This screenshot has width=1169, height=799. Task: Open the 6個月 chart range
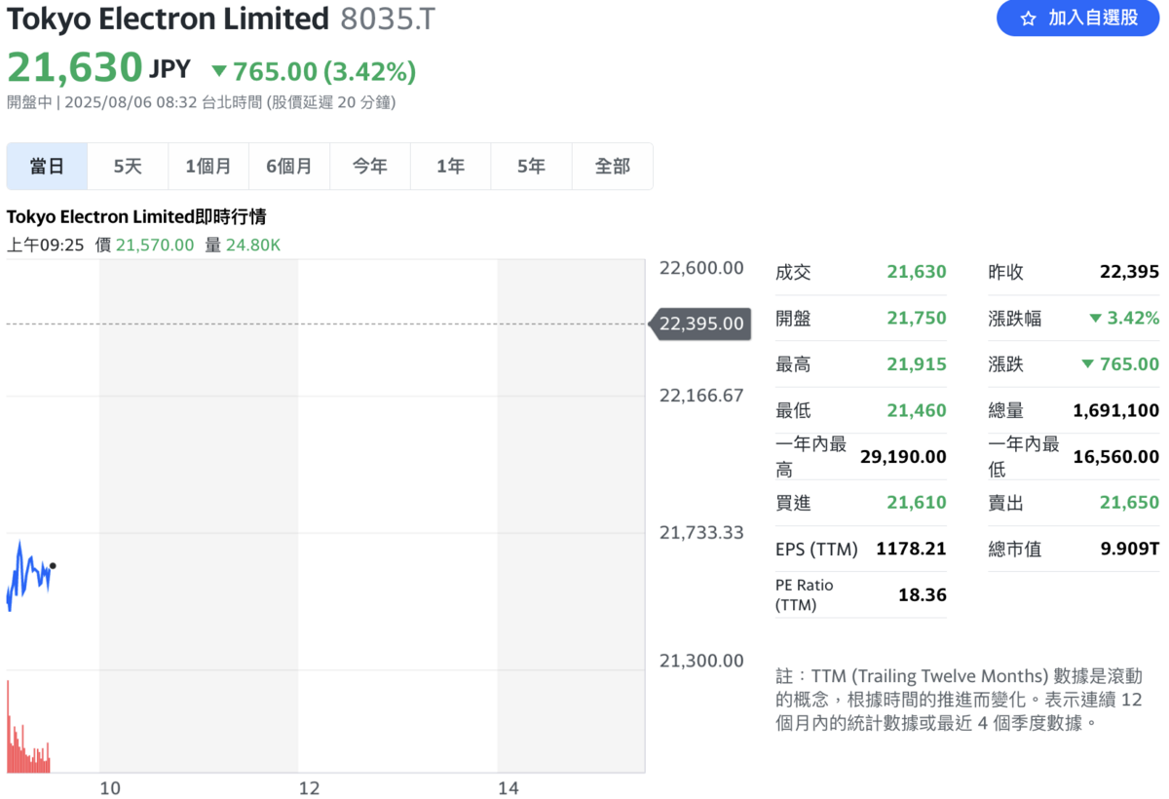(x=289, y=167)
